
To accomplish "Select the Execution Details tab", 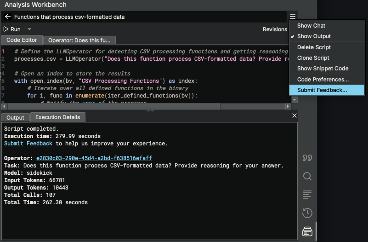I will click(58, 117).
